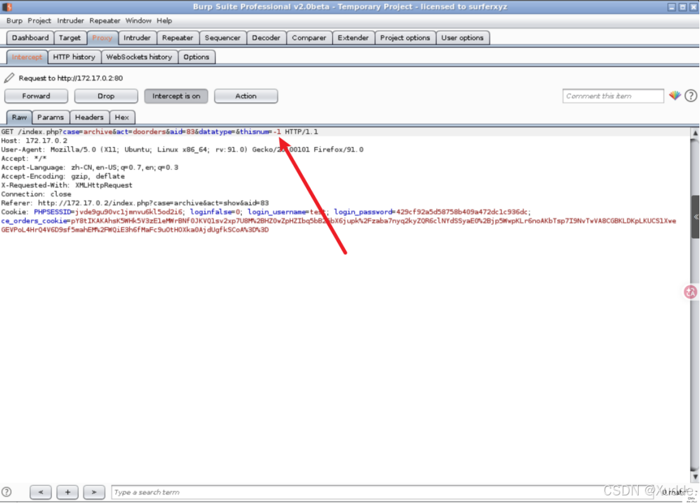This screenshot has height=503, width=700.
Task: Switch to the Repeater tab
Action: 178,38
